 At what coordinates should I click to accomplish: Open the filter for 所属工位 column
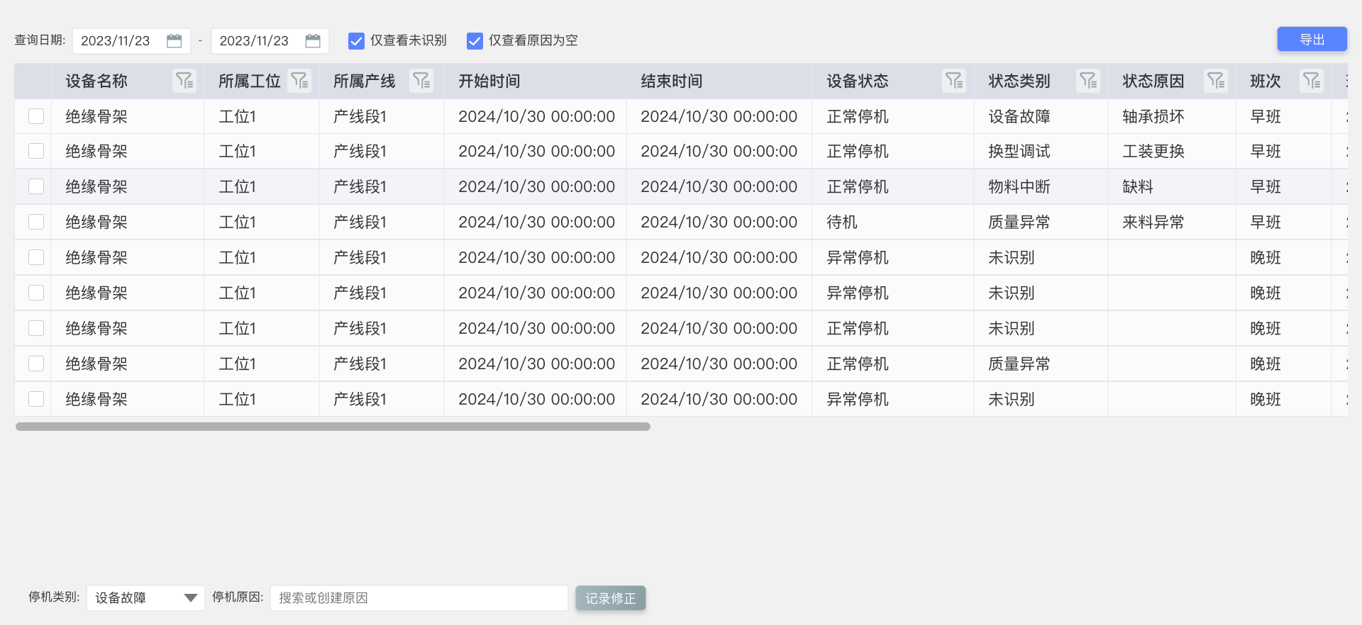click(299, 81)
